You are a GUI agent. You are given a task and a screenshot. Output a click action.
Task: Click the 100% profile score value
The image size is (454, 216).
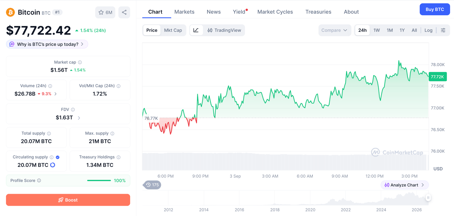coord(120,180)
